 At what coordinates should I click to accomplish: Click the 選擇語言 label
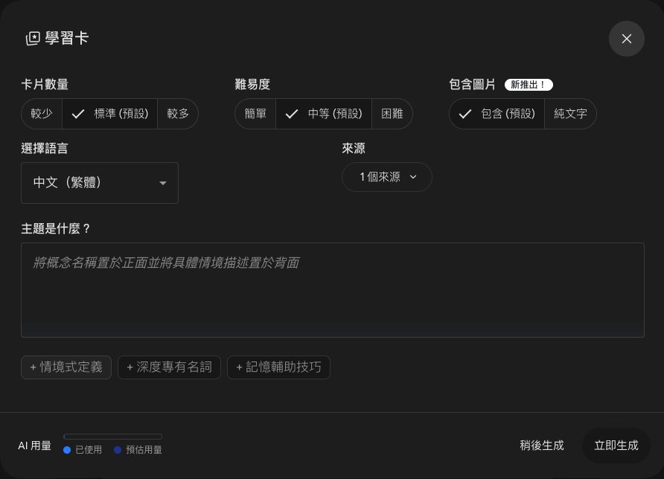[45, 148]
